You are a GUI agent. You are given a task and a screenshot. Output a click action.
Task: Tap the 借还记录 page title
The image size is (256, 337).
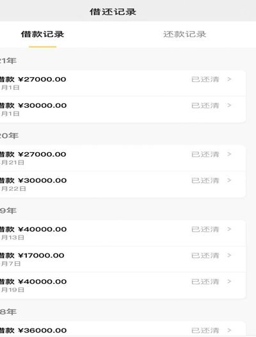[x=113, y=12]
